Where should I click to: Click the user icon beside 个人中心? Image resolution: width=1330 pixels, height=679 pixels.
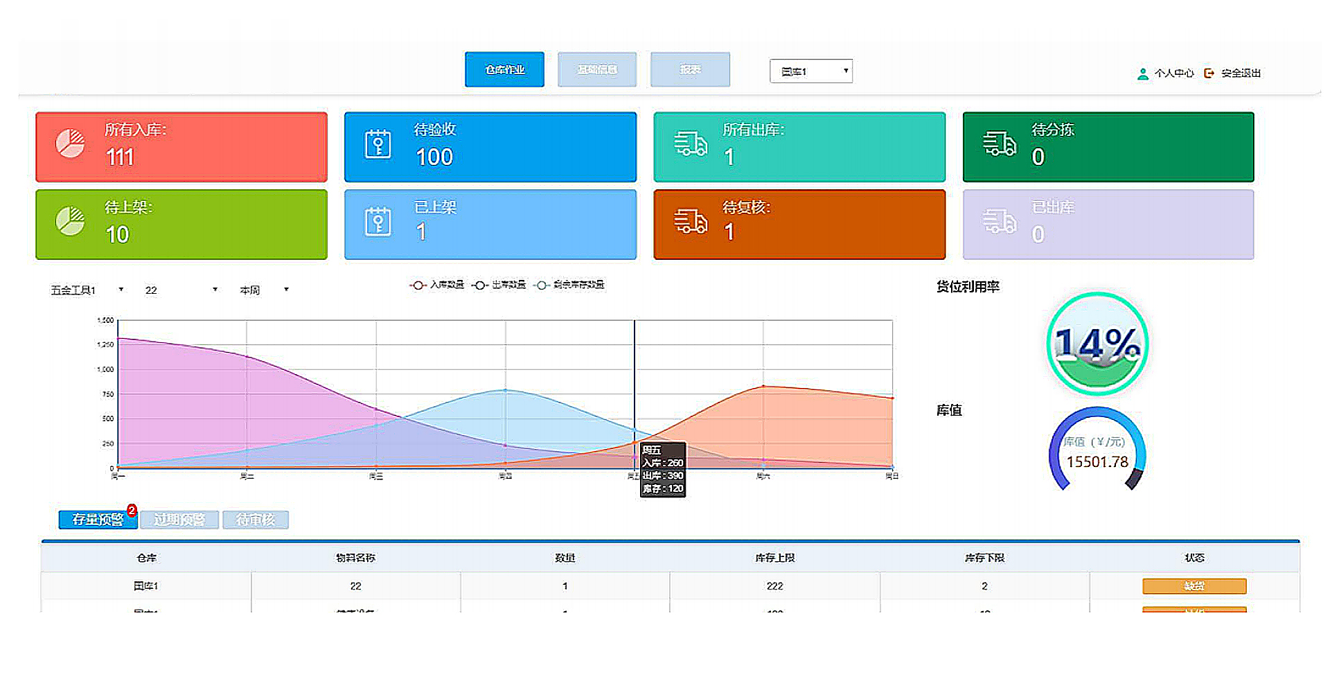pos(1142,73)
